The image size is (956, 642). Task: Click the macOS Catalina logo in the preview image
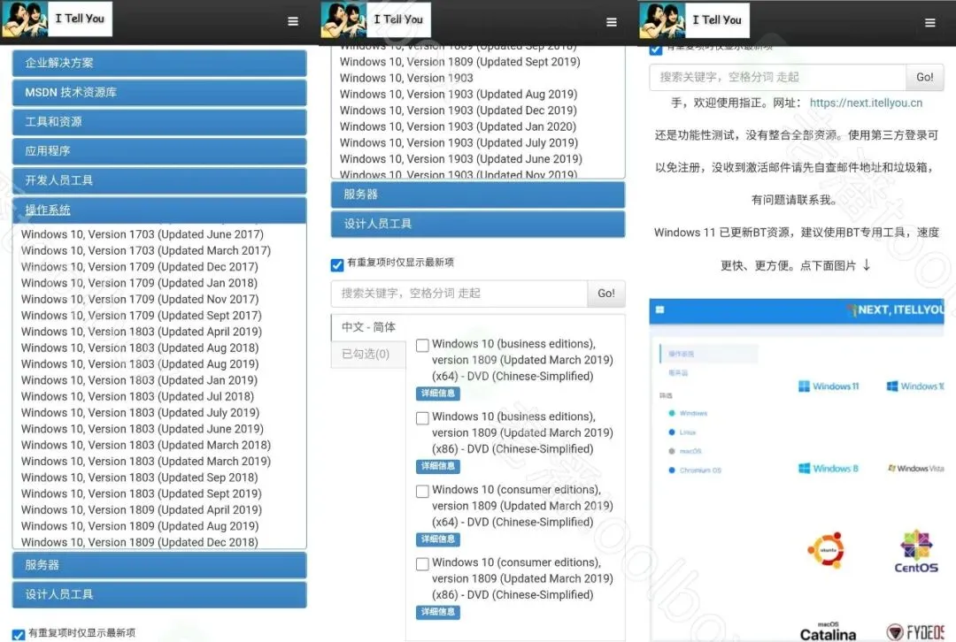828,631
